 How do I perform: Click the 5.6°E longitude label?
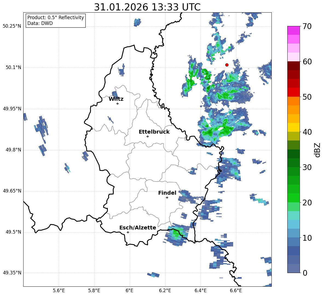59,291
